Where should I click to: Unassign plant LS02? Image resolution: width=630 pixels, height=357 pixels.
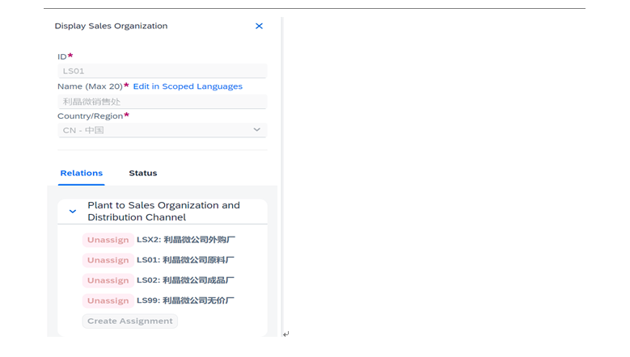[108, 280]
